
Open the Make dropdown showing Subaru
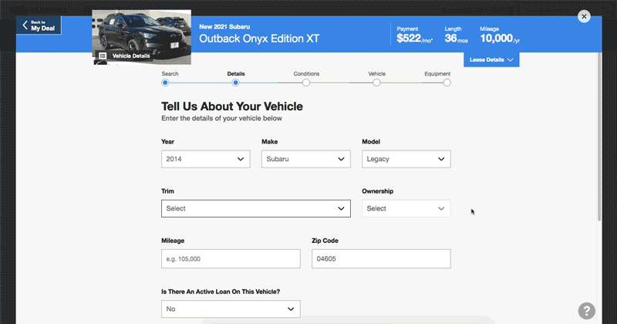point(305,159)
